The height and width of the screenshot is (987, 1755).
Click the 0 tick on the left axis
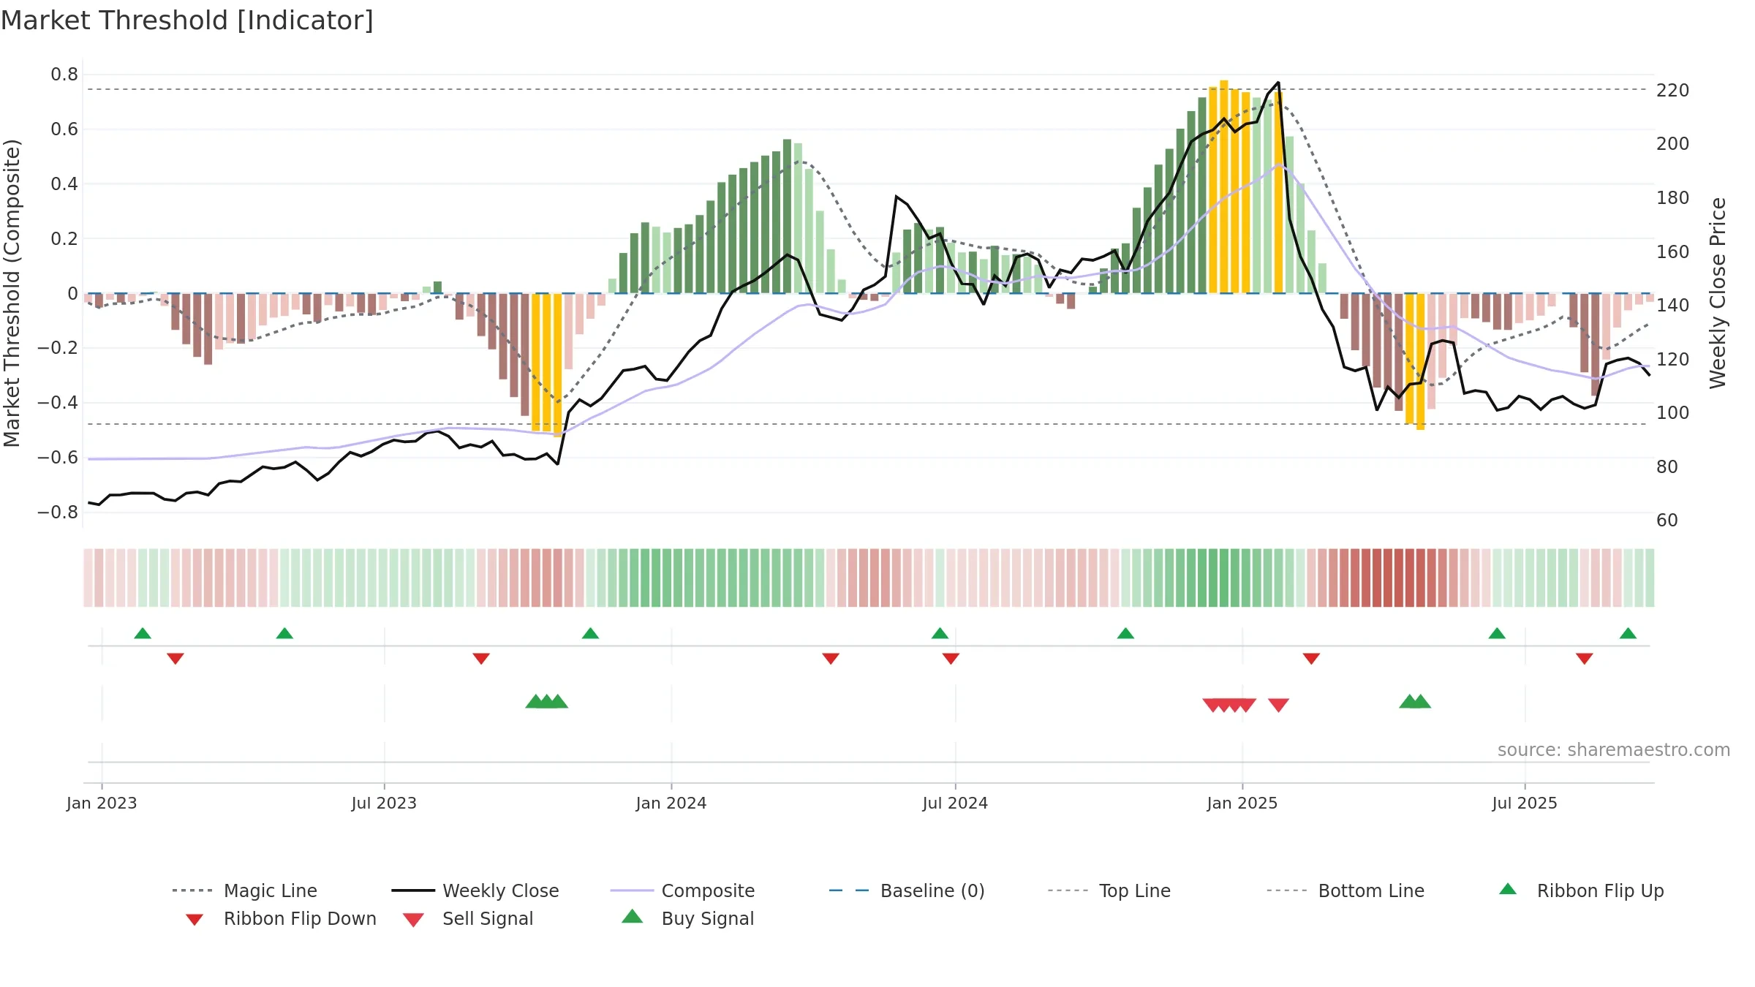(x=72, y=294)
